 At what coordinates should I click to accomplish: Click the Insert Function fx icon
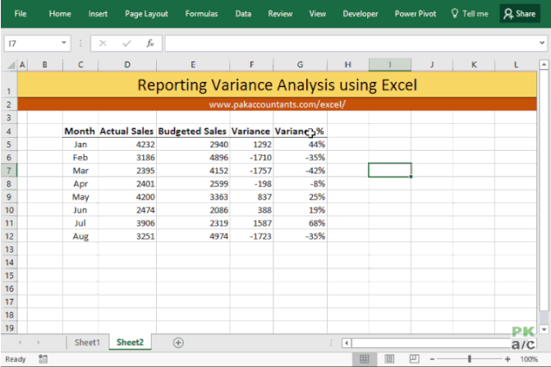(150, 43)
